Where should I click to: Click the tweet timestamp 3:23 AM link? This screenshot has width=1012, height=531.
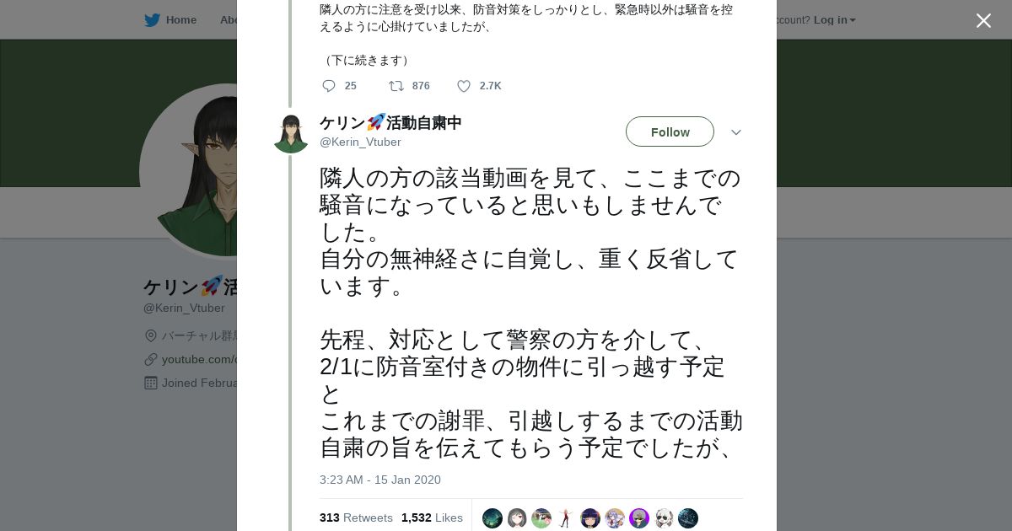pos(379,480)
